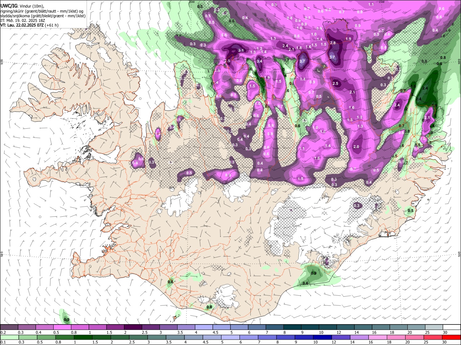Select the 'IT: Mið. 19. 02. 2025 18Z' line
The image size is (461, 345).
coord(23,20)
